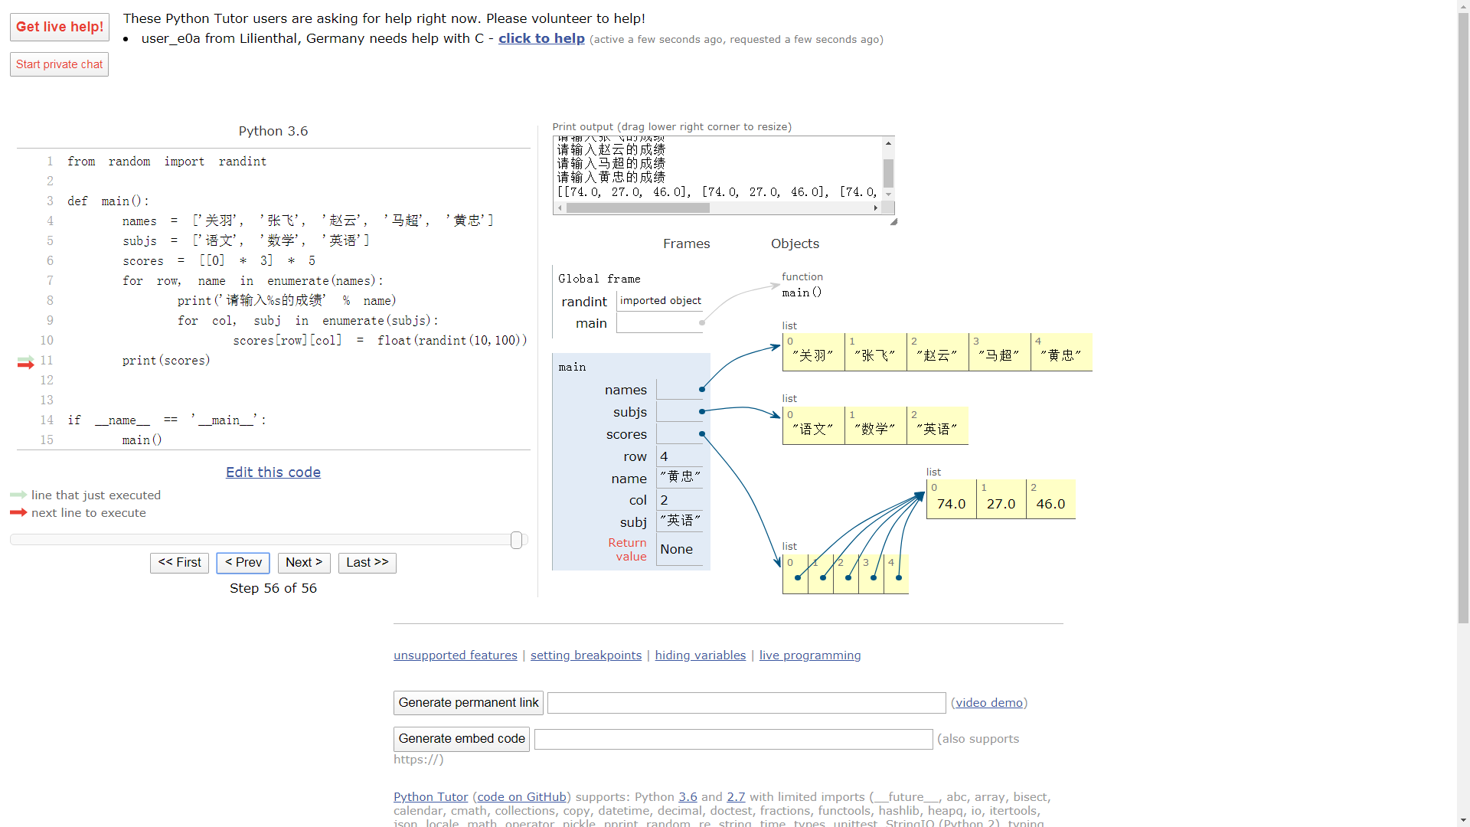Viewport: 1470px width, 827px height.
Task: Click the browser page scroll down arrow
Action: pyautogui.click(x=1463, y=820)
